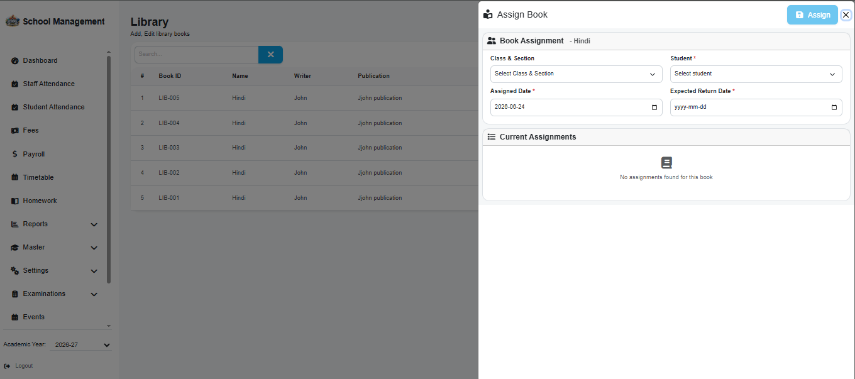
Task: Click Book ID LIB-001 cell
Action: [x=169, y=198]
